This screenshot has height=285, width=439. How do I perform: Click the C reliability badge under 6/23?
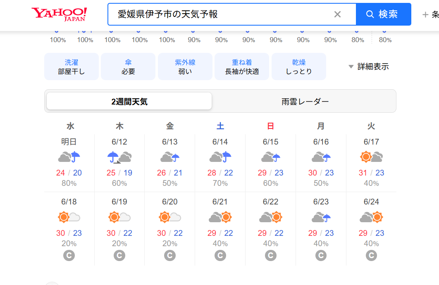[321, 255]
